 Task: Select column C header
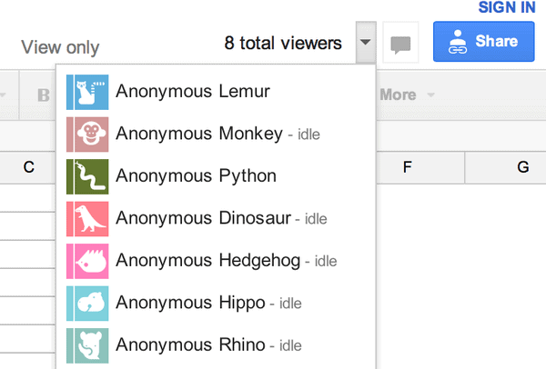(28, 167)
